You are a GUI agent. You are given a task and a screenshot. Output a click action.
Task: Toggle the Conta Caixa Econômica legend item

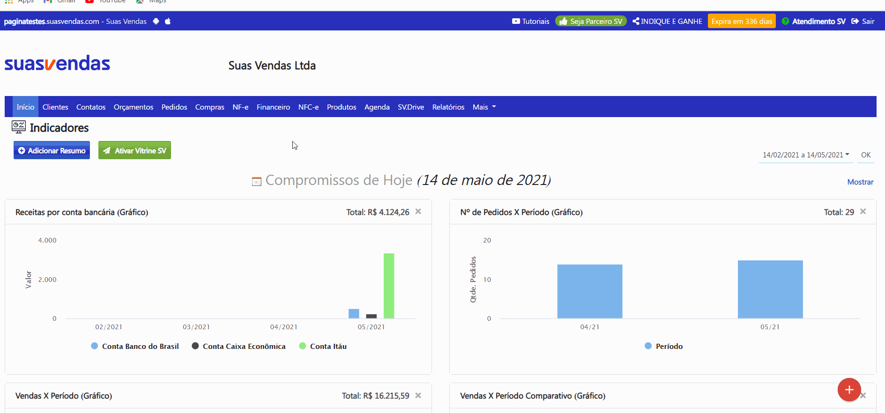(238, 346)
